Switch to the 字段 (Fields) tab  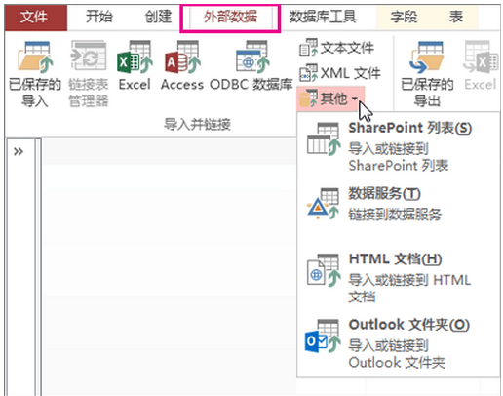404,17
